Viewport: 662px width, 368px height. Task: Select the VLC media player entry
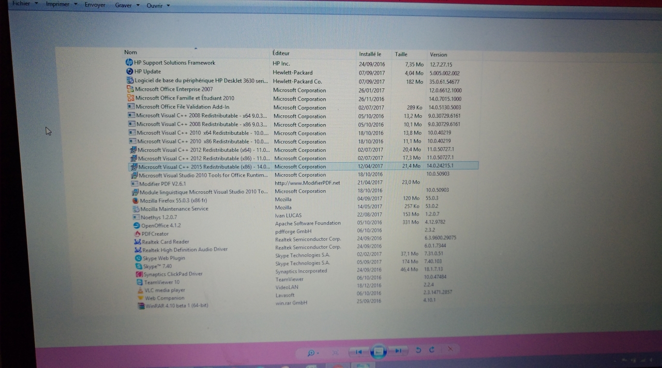point(163,290)
